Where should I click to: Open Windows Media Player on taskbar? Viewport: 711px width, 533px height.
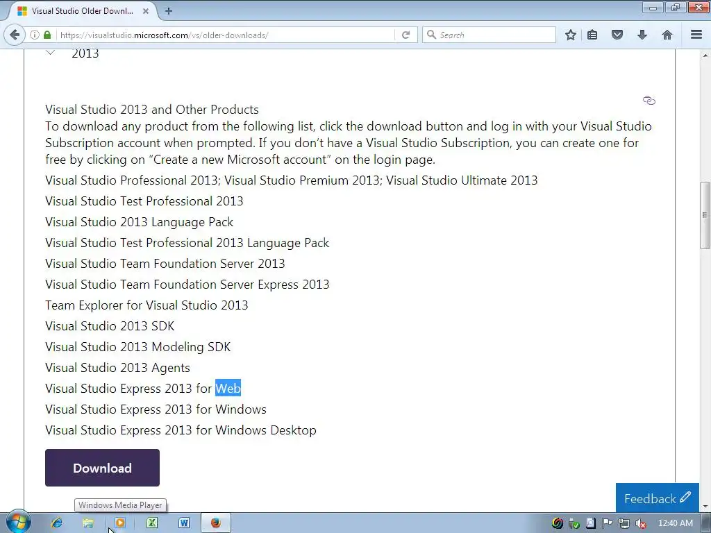[x=119, y=523]
